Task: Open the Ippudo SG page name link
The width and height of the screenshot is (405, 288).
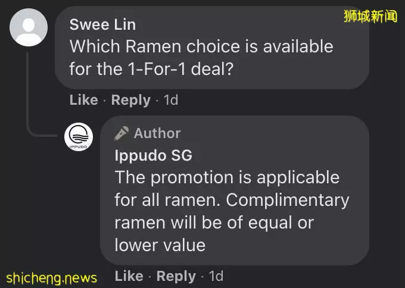Action: pyautogui.click(x=154, y=156)
